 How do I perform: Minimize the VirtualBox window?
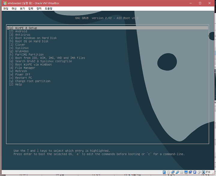pyautogui.click(x=191, y=3)
